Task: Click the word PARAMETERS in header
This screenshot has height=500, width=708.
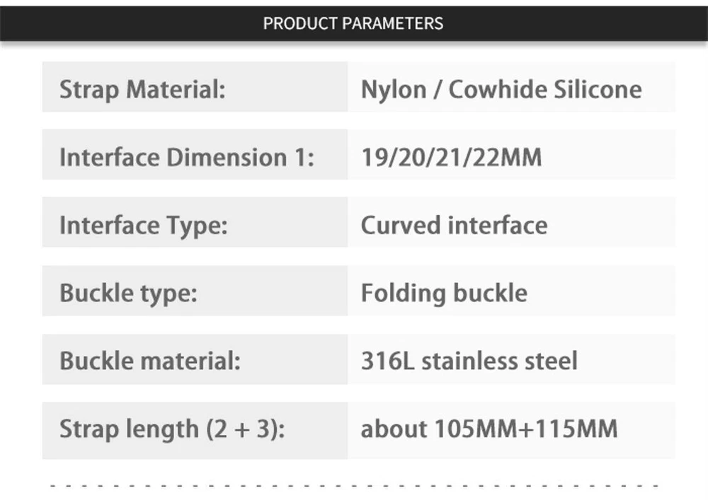Action: pos(392,23)
